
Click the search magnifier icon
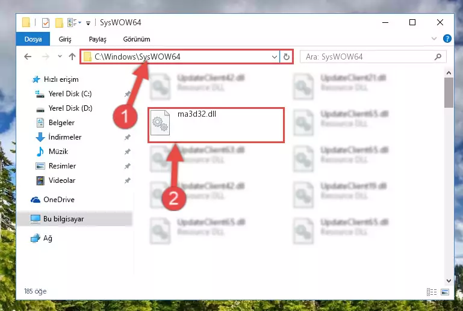coord(438,57)
